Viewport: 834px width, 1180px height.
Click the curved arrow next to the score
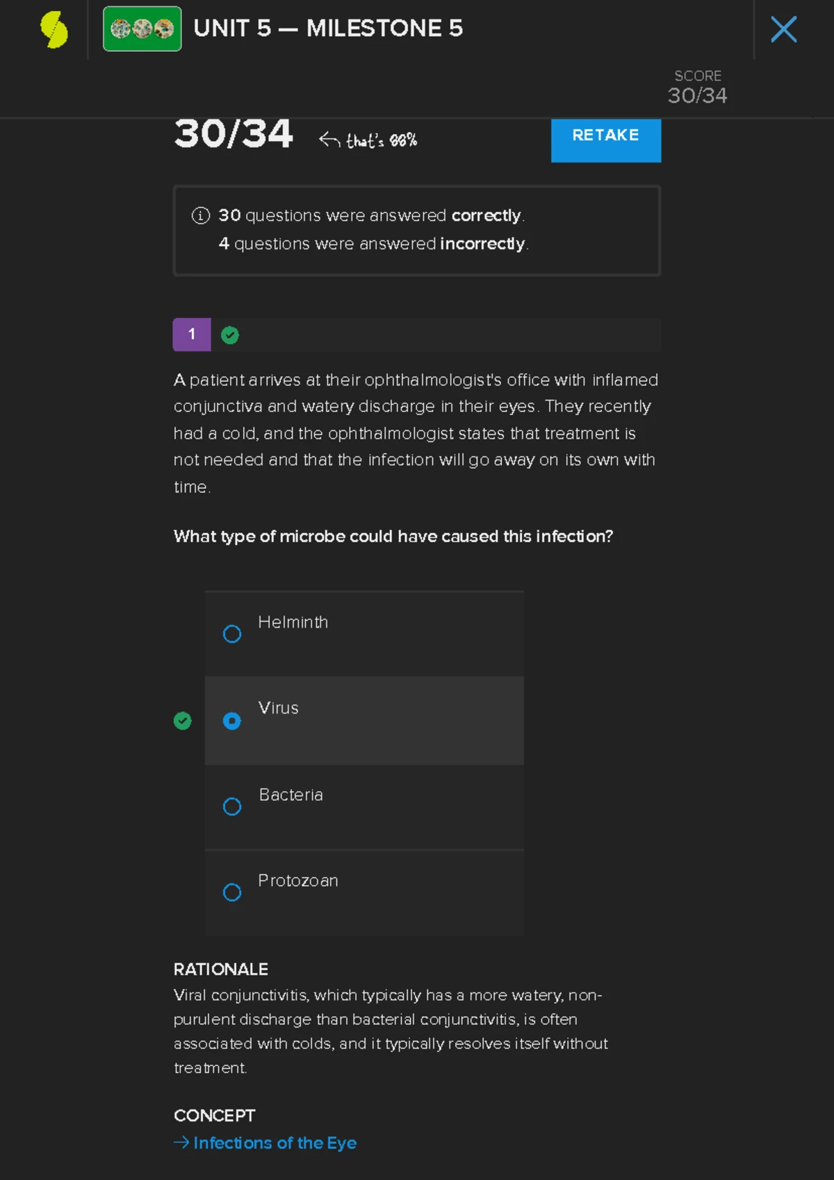(x=329, y=140)
